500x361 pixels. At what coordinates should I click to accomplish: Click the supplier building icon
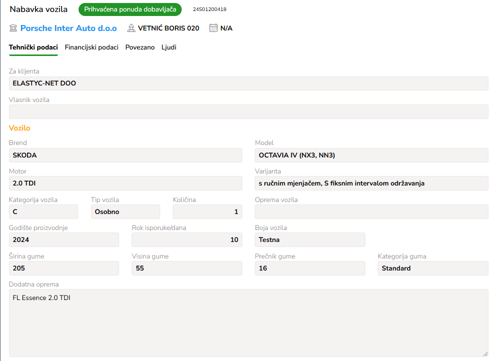[x=13, y=28]
